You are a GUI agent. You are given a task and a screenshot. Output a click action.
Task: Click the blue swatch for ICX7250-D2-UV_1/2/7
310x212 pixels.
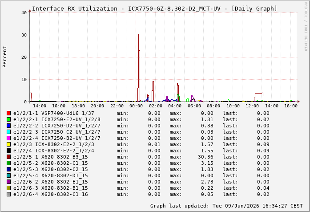[x=8, y=126]
